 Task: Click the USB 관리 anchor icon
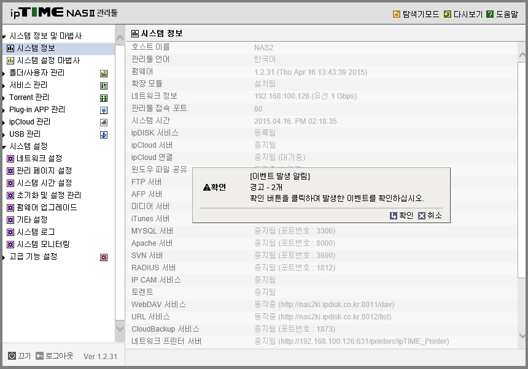click(x=104, y=135)
